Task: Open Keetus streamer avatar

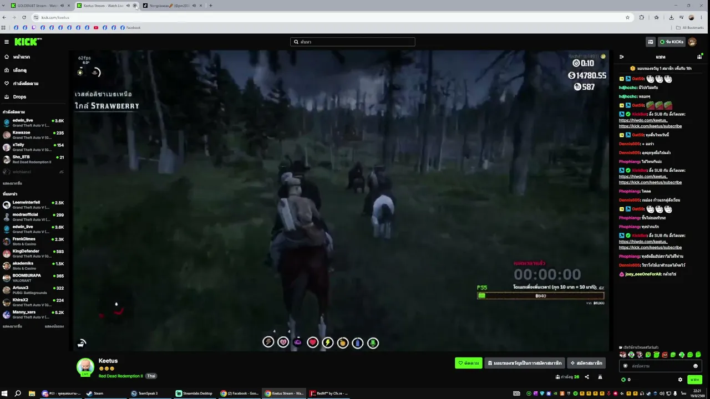Action: (x=85, y=367)
